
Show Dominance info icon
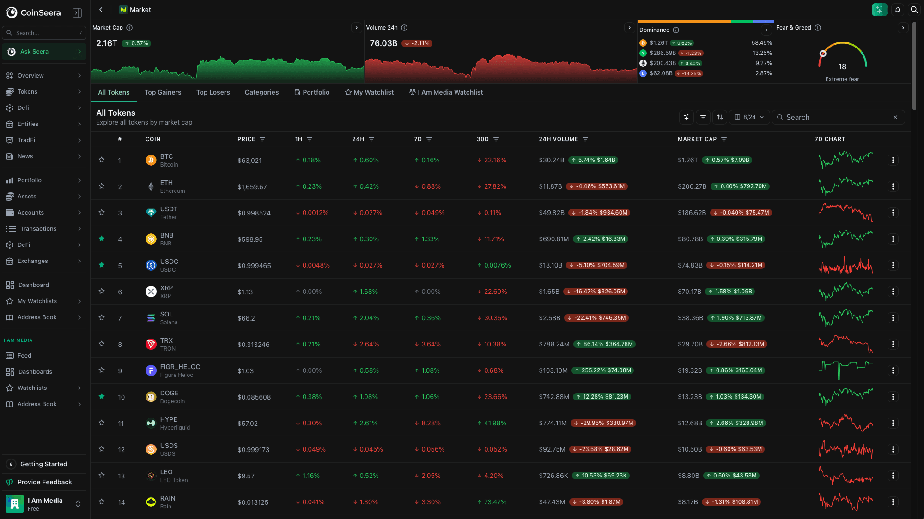pyautogui.click(x=676, y=30)
